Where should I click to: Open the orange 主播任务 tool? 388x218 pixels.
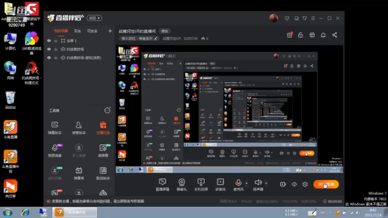point(103,128)
